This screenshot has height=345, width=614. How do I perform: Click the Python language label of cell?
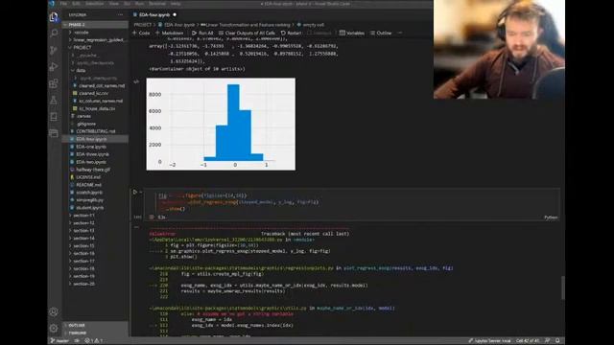[551, 218]
